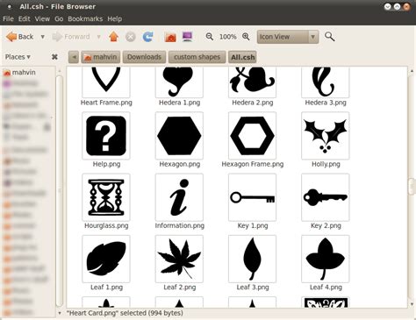The height and width of the screenshot is (320, 416).
Task: Click the Hourglass.png file name
Action: [106, 226]
